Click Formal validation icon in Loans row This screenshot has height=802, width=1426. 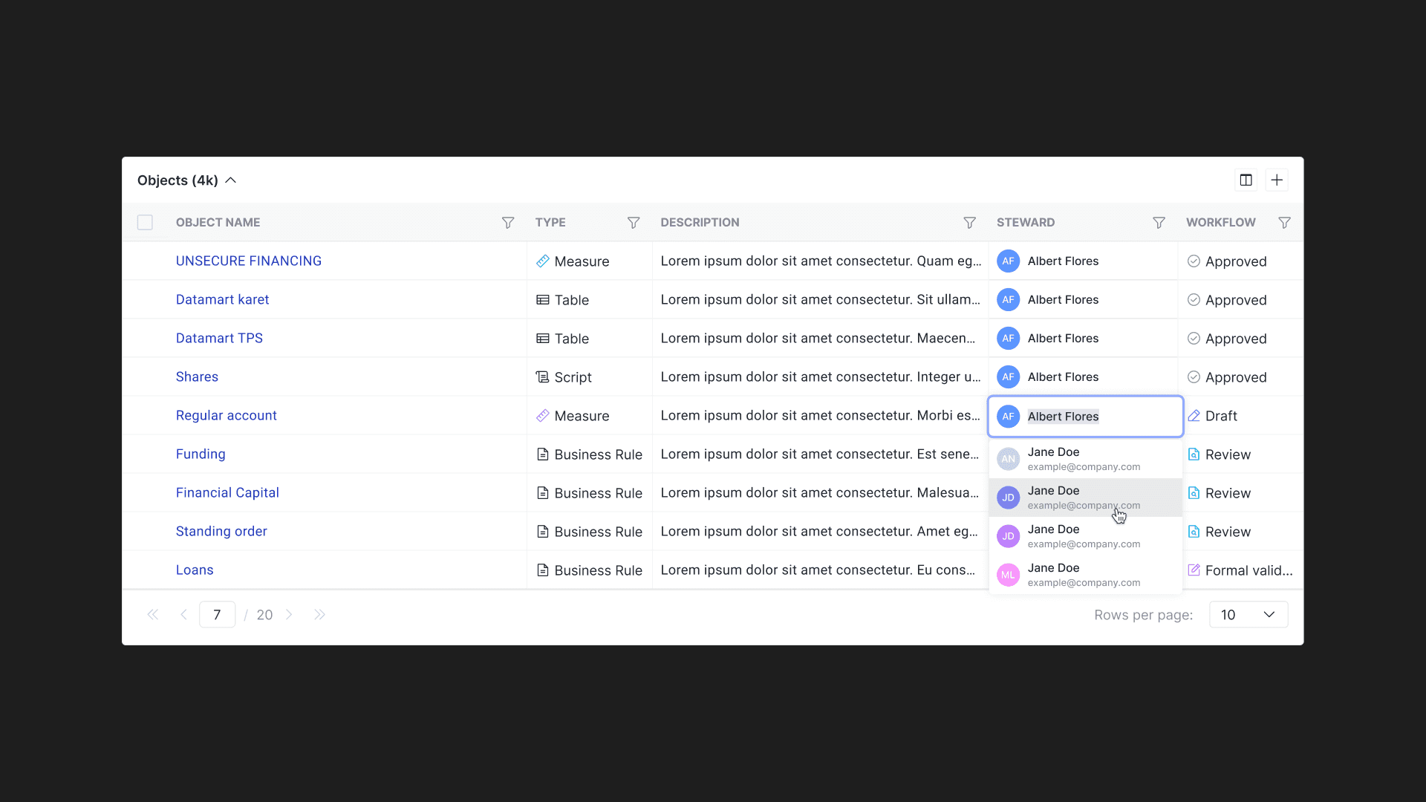coord(1194,570)
